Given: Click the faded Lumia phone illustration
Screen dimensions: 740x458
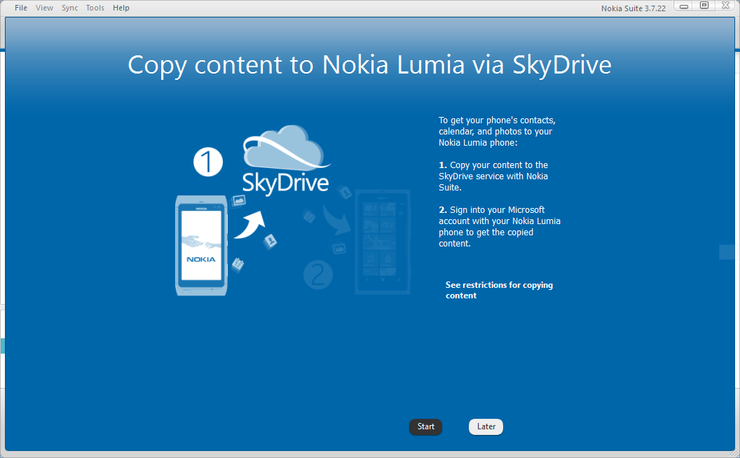Looking at the screenshot, I should tap(383, 242).
